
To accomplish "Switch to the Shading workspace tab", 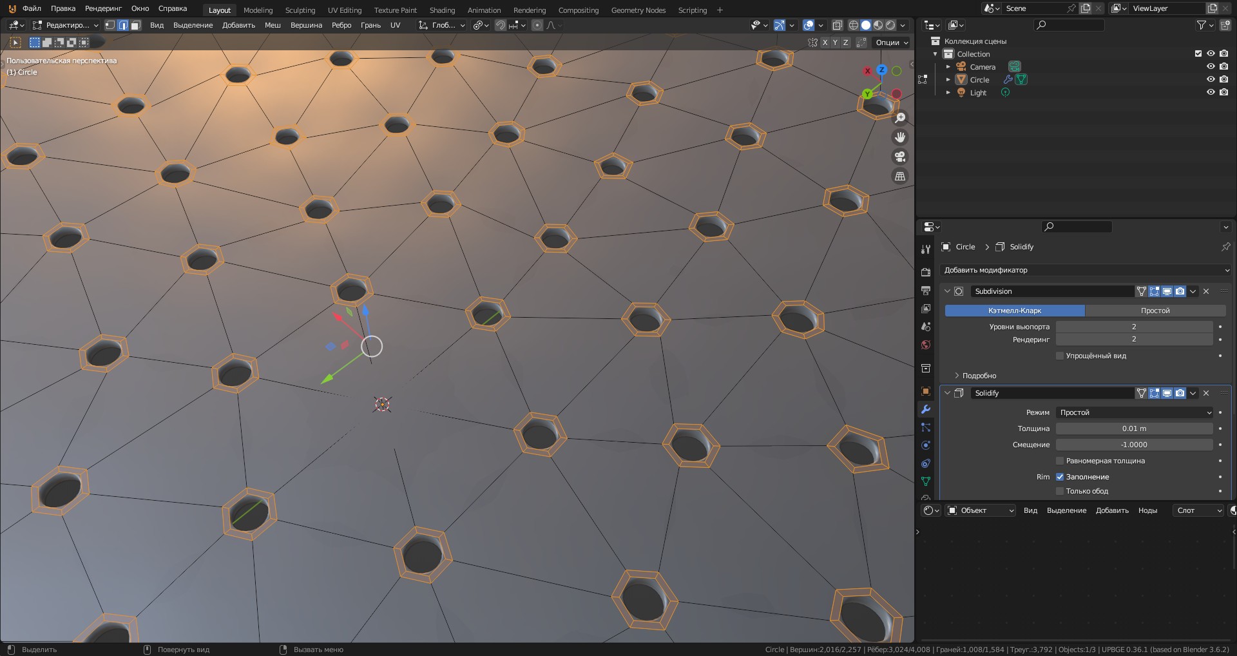I will coord(442,10).
